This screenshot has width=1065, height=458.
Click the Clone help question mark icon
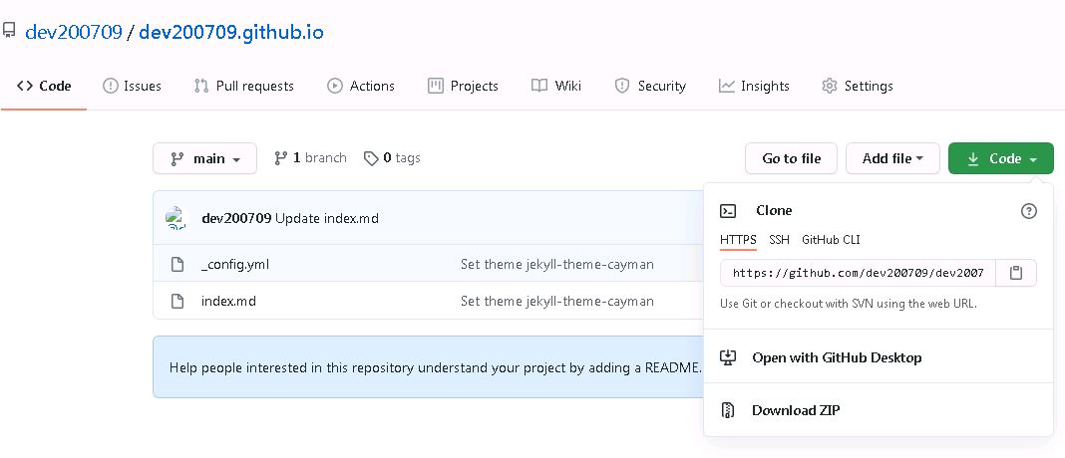click(x=1029, y=211)
